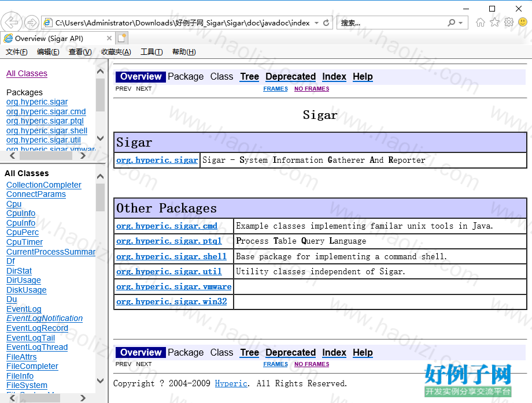Open the ConnectParams class link

click(36, 195)
